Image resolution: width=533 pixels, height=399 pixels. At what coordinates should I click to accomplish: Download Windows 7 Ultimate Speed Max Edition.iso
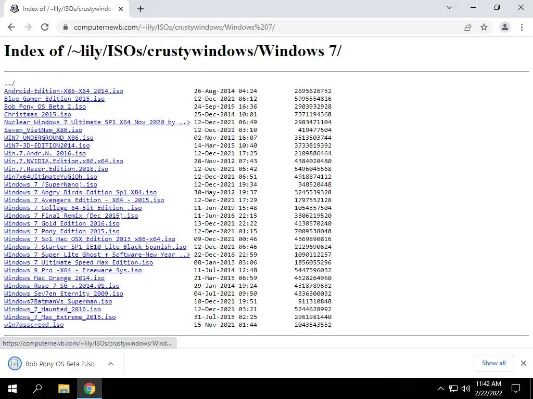tap(79, 262)
